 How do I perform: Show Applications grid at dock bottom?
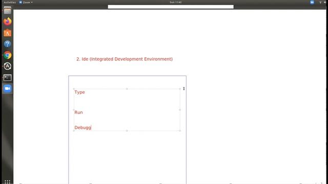(7, 182)
